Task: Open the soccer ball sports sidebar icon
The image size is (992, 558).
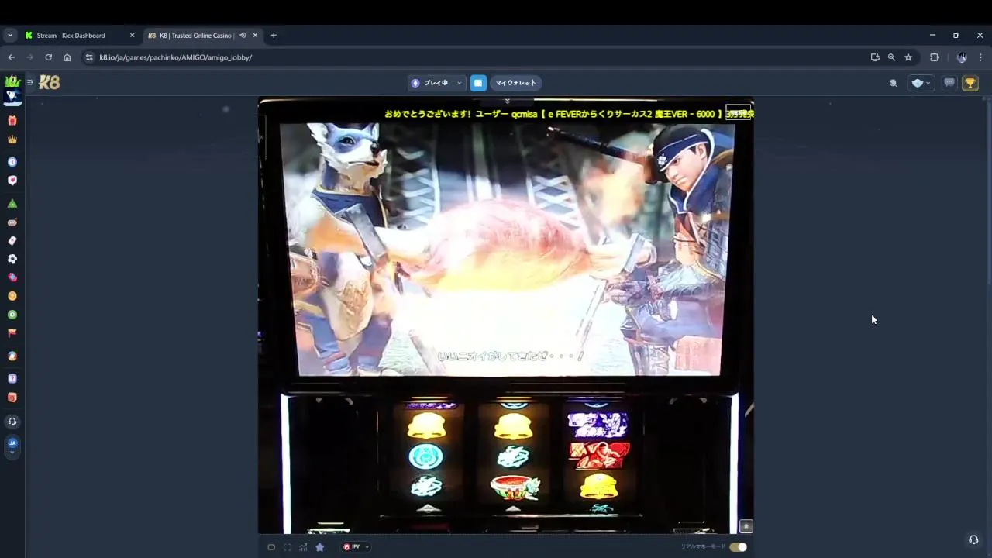Action: point(12,259)
